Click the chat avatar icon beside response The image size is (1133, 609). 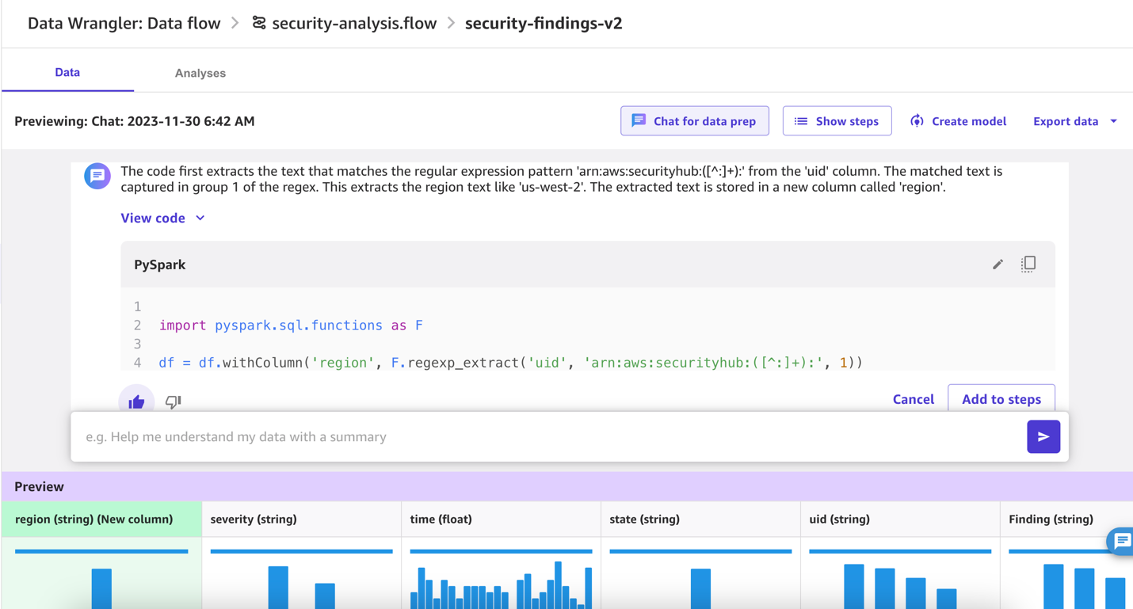97,176
